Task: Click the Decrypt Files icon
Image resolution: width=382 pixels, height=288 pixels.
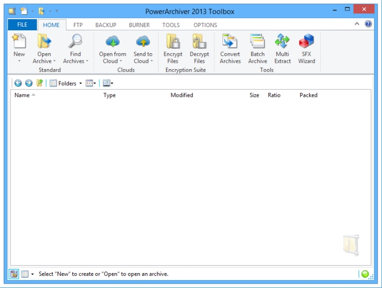Action: (199, 43)
